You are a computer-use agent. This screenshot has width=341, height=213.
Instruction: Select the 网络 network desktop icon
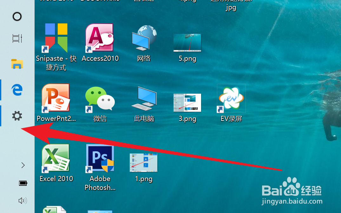pos(144,38)
